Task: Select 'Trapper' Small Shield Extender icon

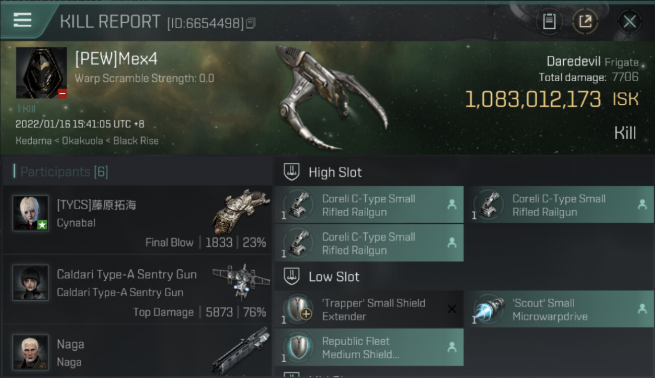Action: pos(299,309)
